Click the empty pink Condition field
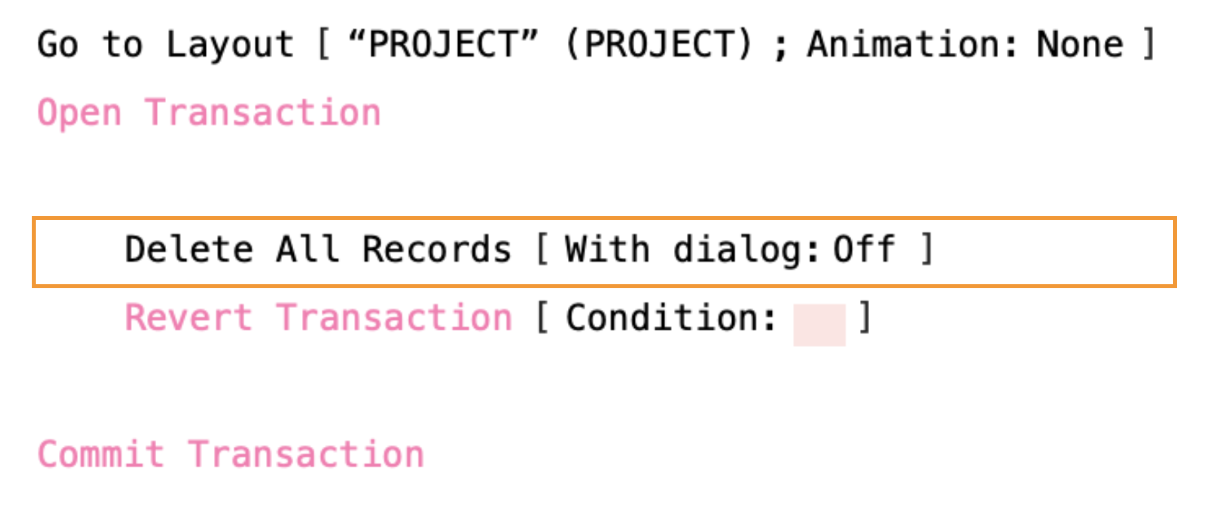Viewport: 1210px width, 505px height. tap(819, 325)
